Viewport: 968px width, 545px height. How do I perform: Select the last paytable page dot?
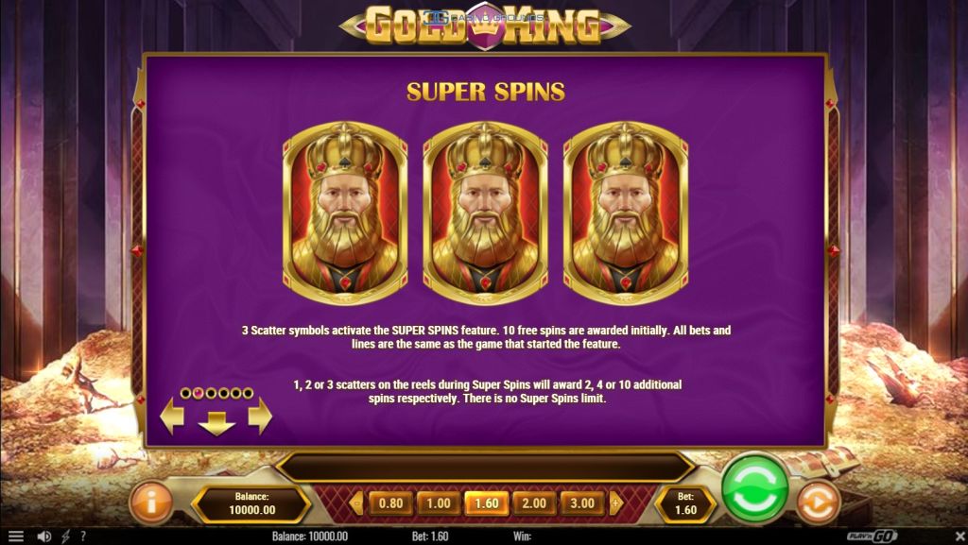click(248, 393)
